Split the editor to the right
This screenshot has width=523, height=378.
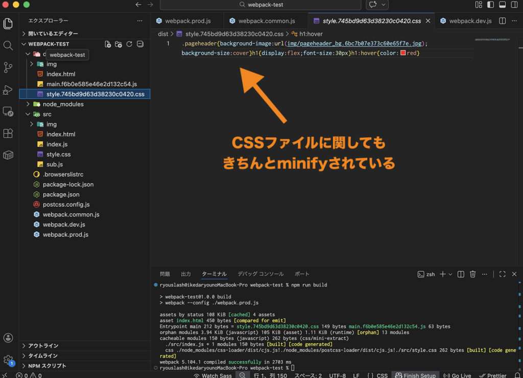(x=502, y=21)
